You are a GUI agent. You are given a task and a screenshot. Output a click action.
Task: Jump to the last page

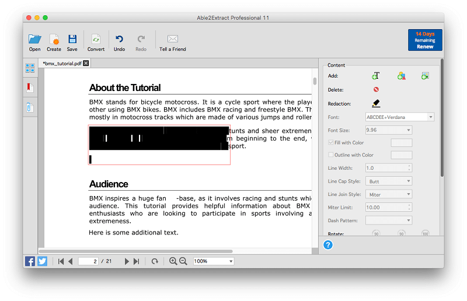click(x=137, y=261)
